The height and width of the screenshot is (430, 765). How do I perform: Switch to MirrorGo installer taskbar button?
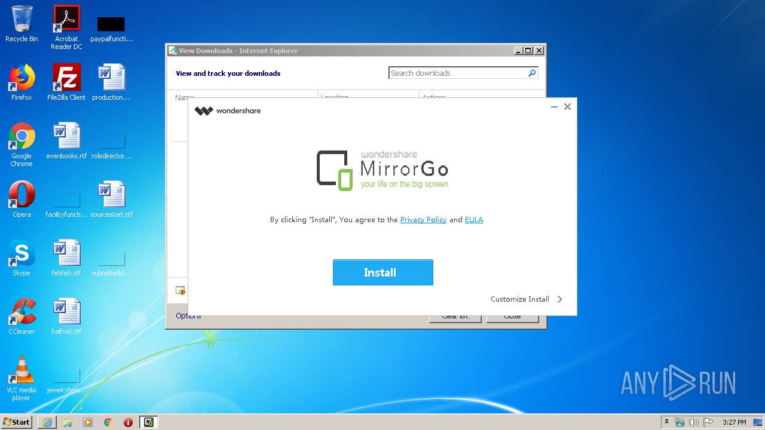pos(148,422)
